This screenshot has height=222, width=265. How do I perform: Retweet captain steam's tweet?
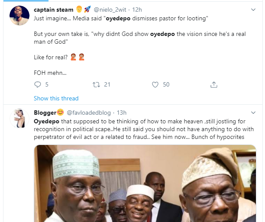[96, 84]
